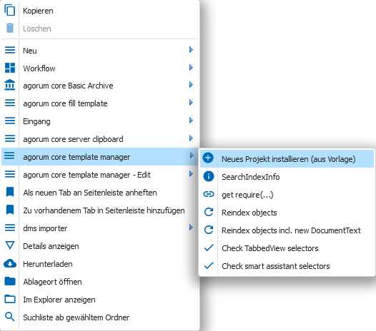Click the Workflow dashboard icon
This screenshot has height=331, width=376.
10,68
